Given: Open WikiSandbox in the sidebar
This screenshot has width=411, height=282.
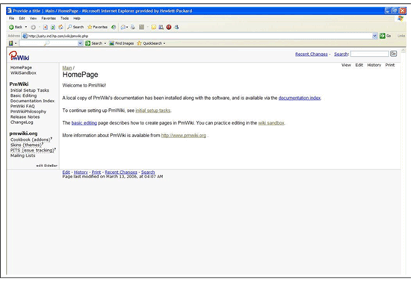Looking at the screenshot, I should 23,72.
